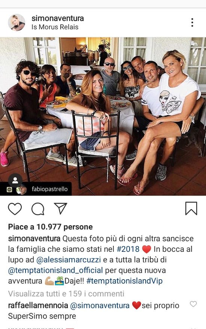
Task: Save post with bookmark icon
Action: click(191, 208)
